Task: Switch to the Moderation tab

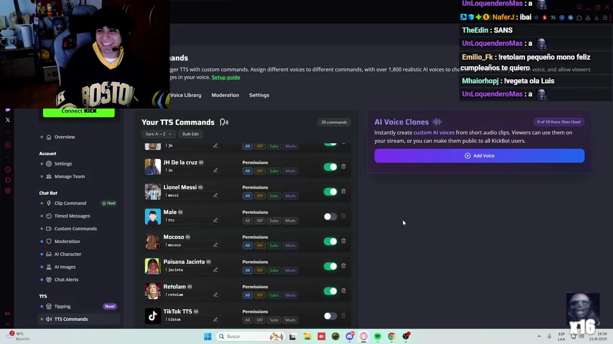Action: [x=225, y=95]
